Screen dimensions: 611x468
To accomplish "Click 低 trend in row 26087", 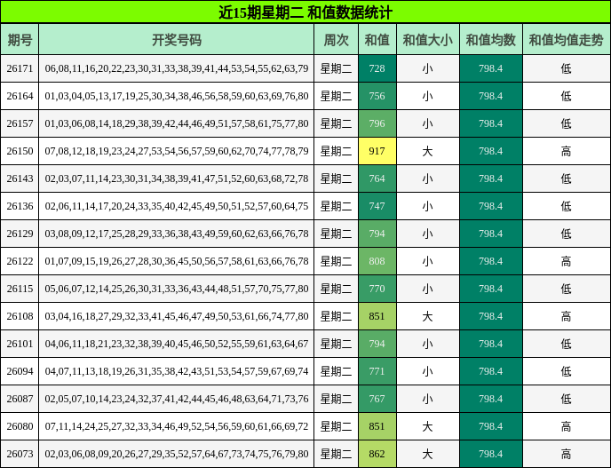I will pyautogui.click(x=567, y=399).
